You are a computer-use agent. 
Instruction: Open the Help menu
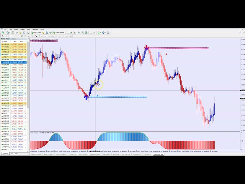tap(42, 29)
